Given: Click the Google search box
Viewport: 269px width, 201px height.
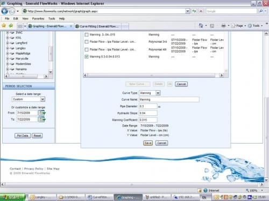Looking at the screenshot, I should (x=231, y=11).
